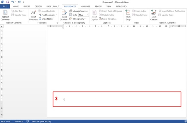187x123 pixels.
Task: Switch to the DESIGN tab
Action: click(x=38, y=7)
